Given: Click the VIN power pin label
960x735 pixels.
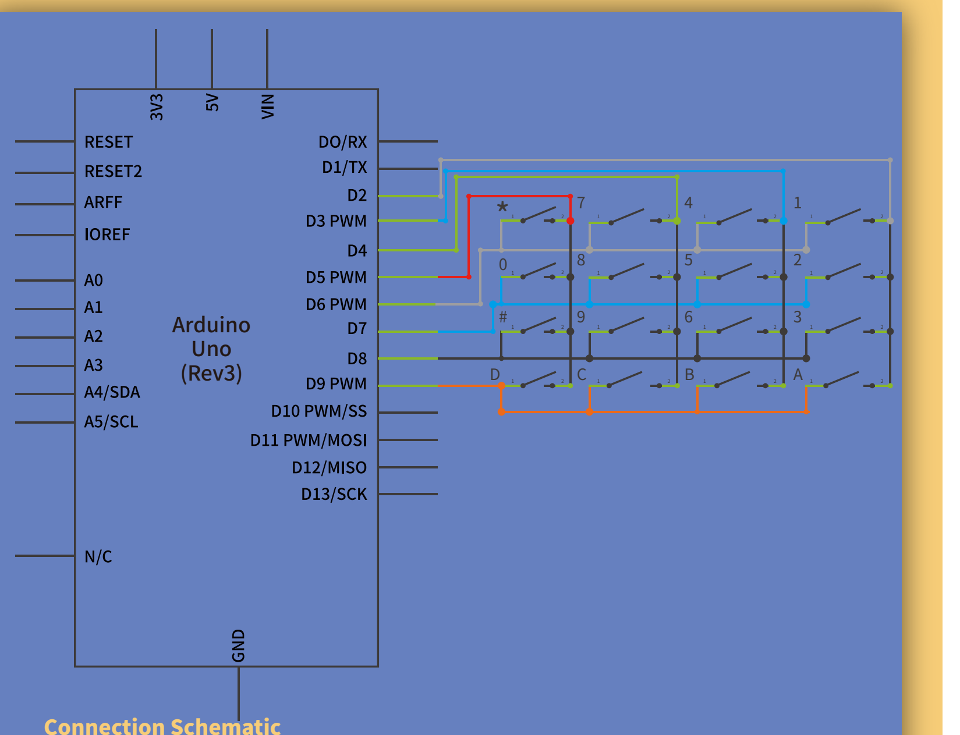Looking at the screenshot, I should [267, 106].
